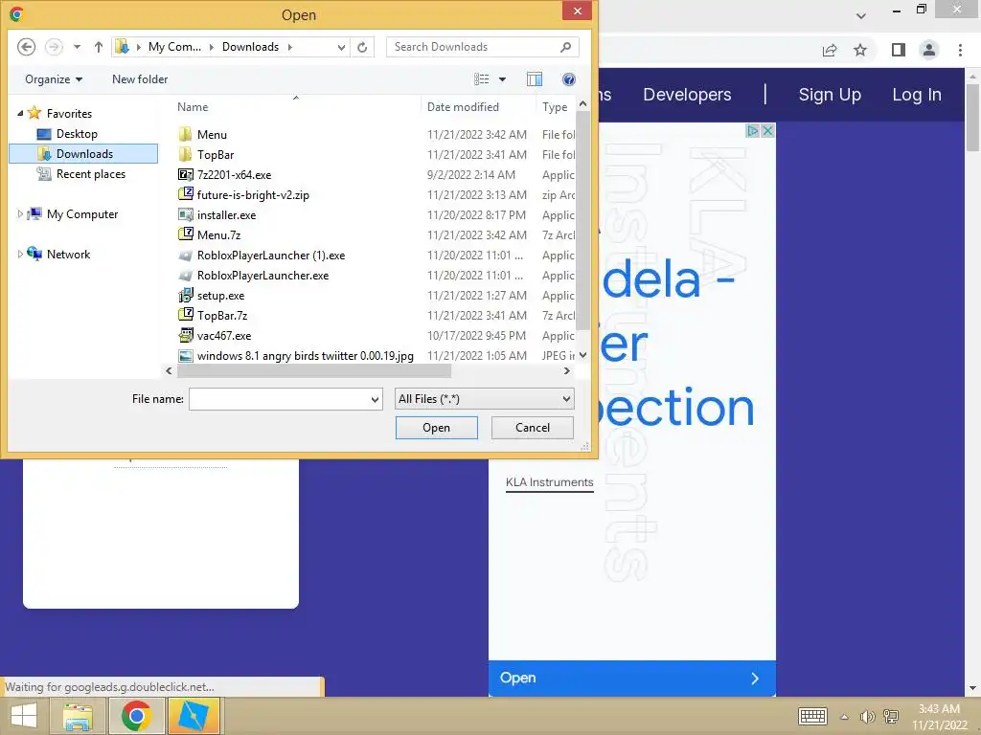Viewport: 981px width, 735px height.
Task: Click 10/17/2022 9:45 PM date cell
Action: point(476,336)
